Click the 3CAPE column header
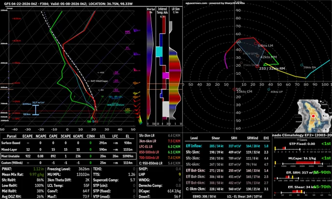Image resolution: width=332 pixels, height=199 pixels. tap(65, 136)
